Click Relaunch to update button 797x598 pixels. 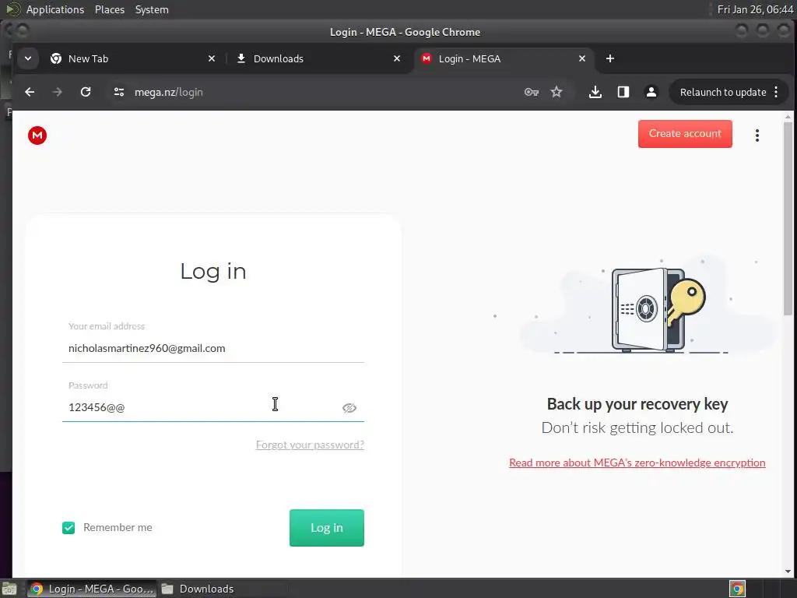pyautogui.click(x=723, y=92)
